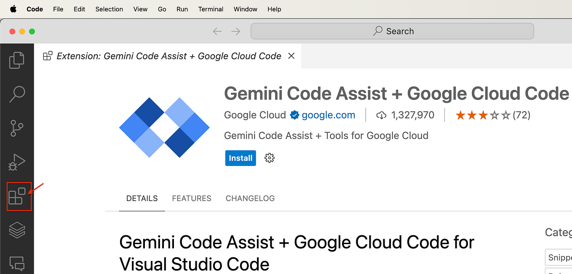Click the readme heading mentioning Visual Studio Code
This screenshot has height=274, width=572.
(297, 253)
